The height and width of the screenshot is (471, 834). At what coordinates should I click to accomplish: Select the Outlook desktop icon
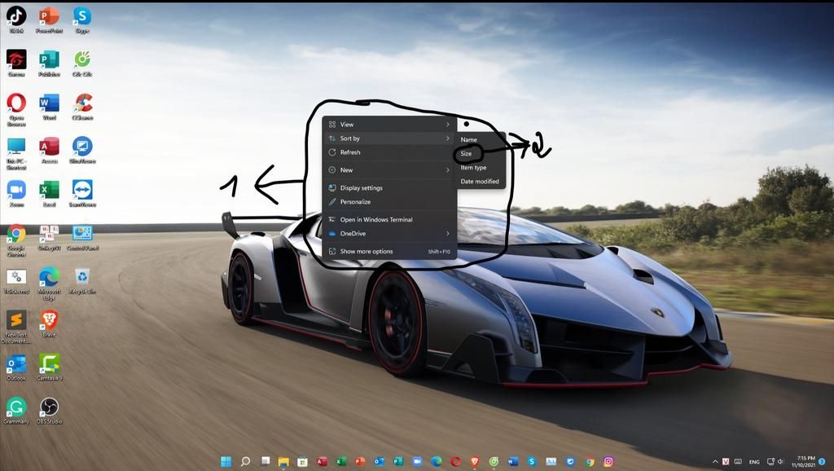(16, 368)
